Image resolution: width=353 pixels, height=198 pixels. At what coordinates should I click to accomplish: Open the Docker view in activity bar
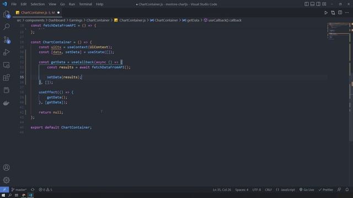click(6, 103)
